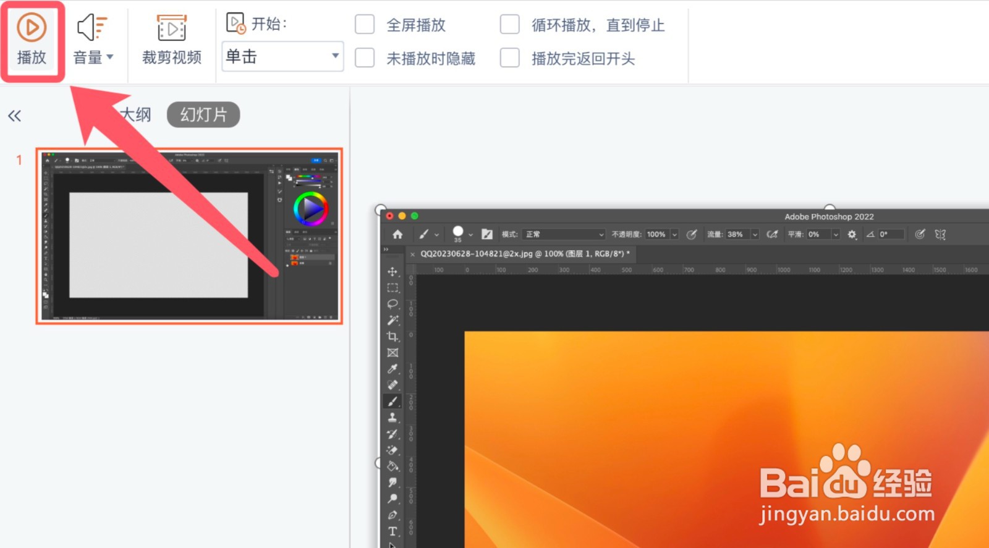Enable the 循环播放，直到停止 loop checkbox
Screen dimensions: 989x548
509,25
